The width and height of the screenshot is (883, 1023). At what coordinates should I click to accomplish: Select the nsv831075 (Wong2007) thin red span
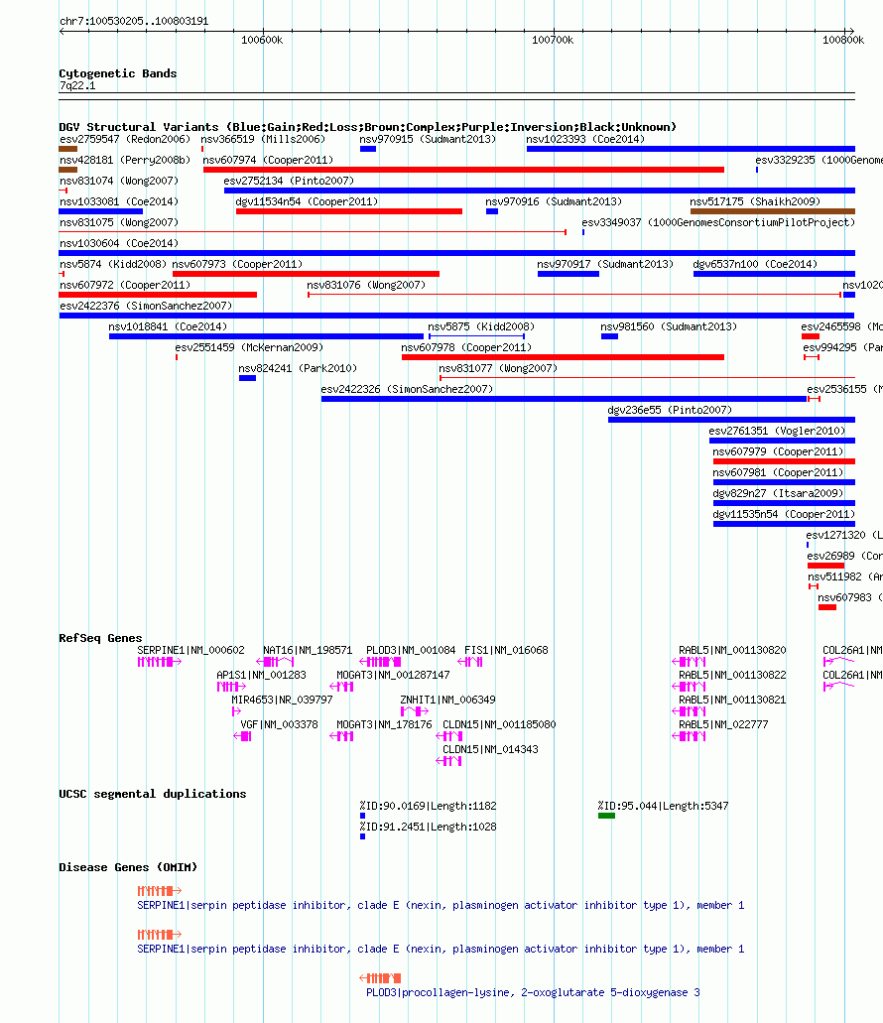pos(314,232)
